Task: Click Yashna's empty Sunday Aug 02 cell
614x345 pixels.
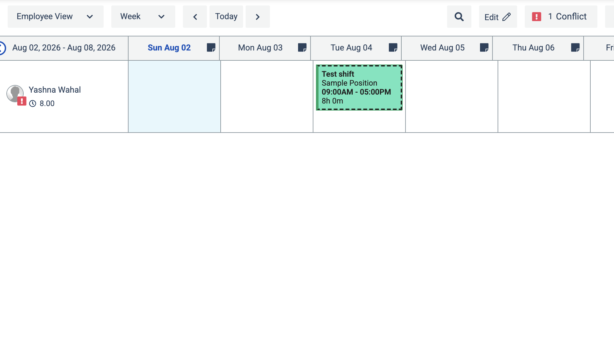Action: pyautogui.click(x=174, y=96)
